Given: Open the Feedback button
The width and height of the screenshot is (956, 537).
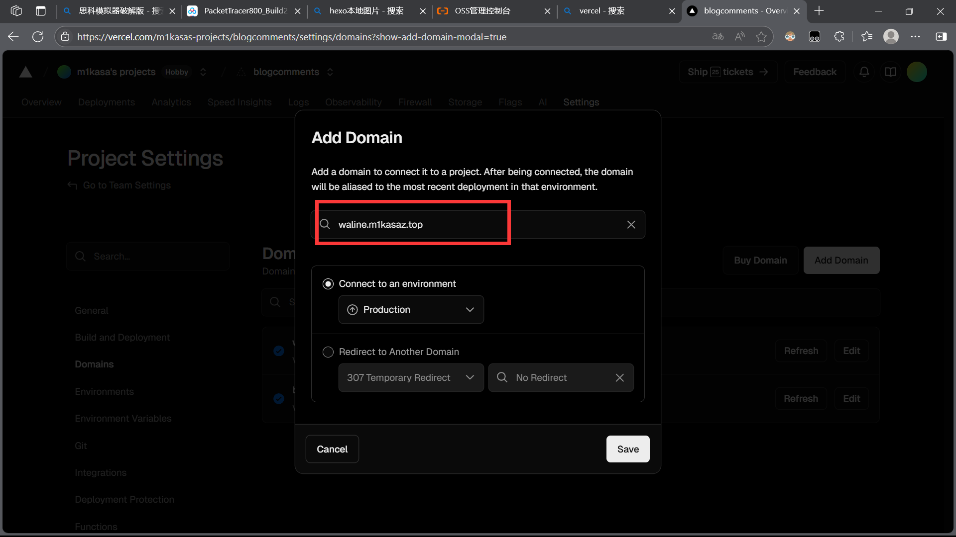Looking at the screenshot, I should click(x=815, y=72).
